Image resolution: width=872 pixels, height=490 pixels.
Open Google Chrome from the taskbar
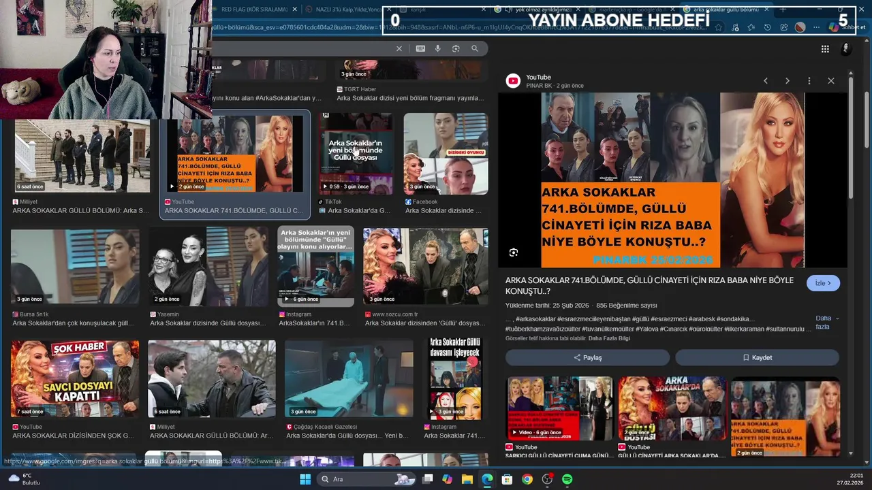527,479
